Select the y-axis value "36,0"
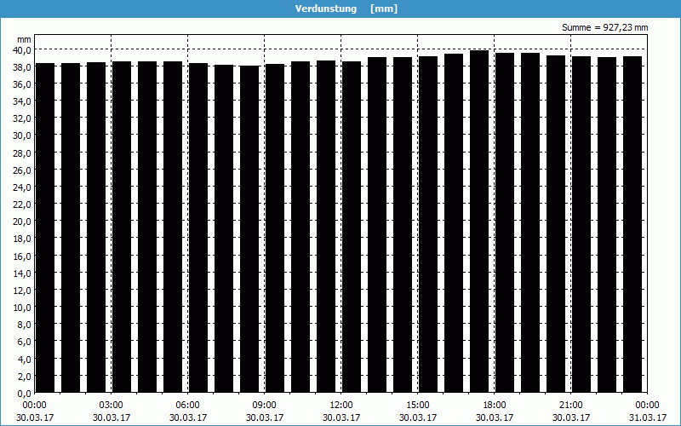Screen dimensions: 681x426 click(x=22, y=84)
